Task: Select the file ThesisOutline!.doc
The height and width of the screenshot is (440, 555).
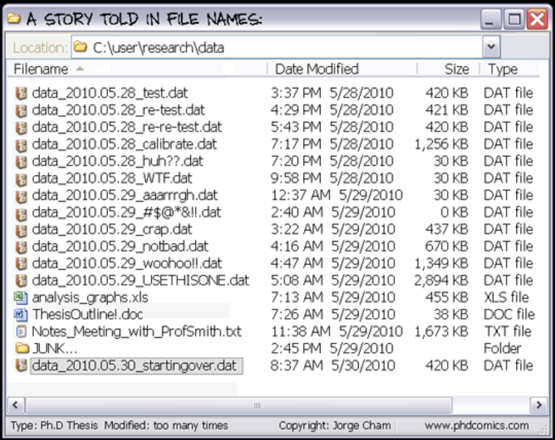Action: (x=88, y=315)
